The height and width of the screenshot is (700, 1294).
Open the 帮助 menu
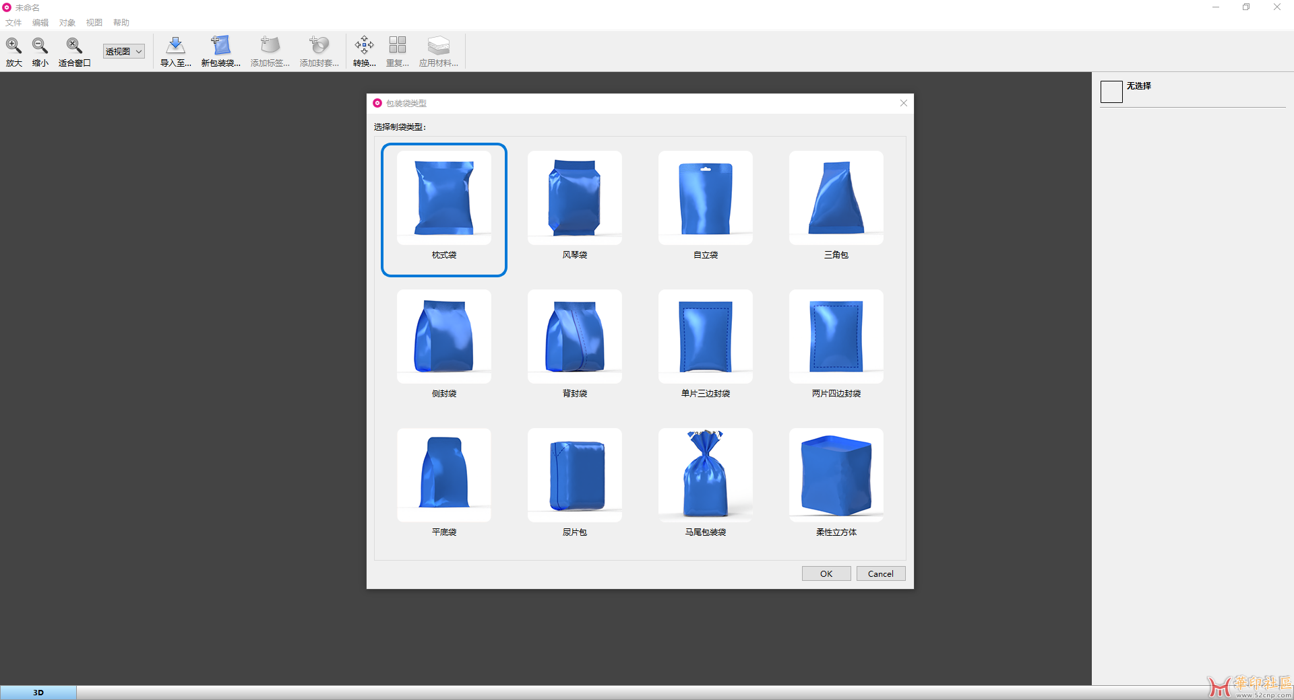click(x=121, y=22)
